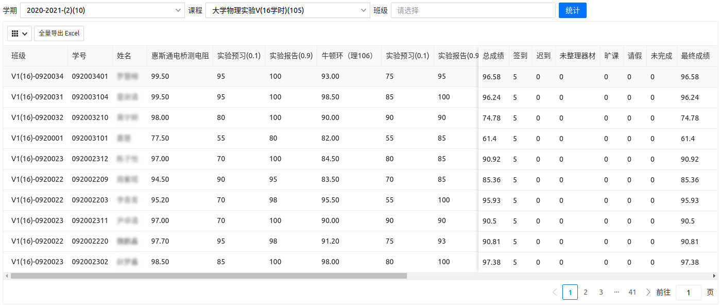Click the next page arrow in pagination

648,292
